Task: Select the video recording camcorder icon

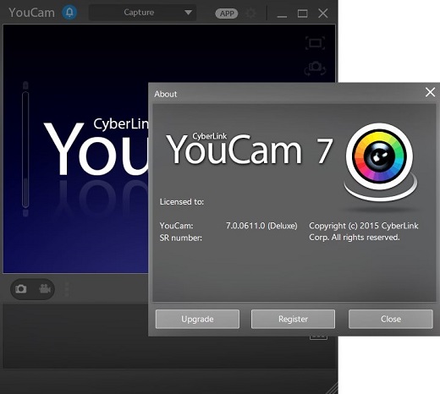Action: click(x=45, y=289)
